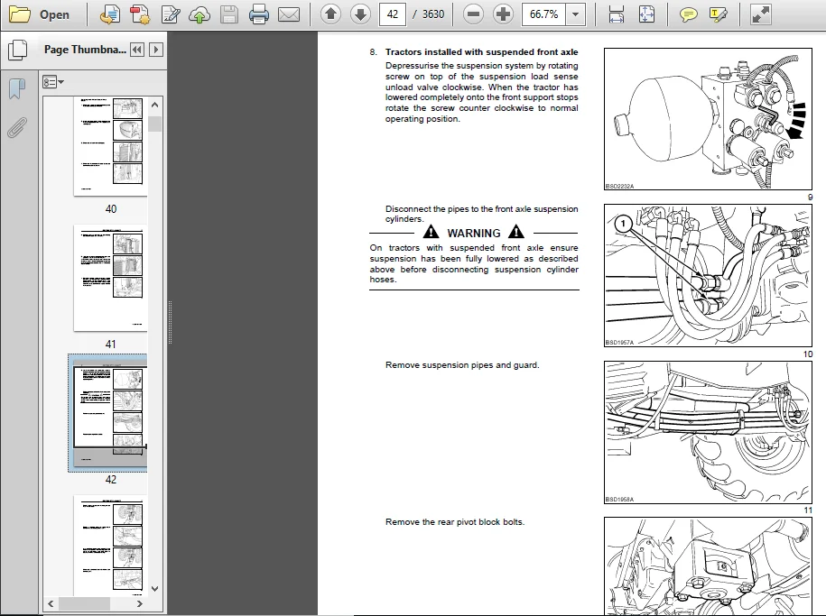
Task: Click the Open folder button
Action: [x=40, y=14]
